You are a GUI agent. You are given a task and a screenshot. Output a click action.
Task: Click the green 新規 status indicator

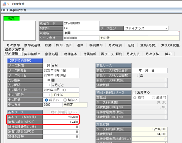(x=12, y=18)
